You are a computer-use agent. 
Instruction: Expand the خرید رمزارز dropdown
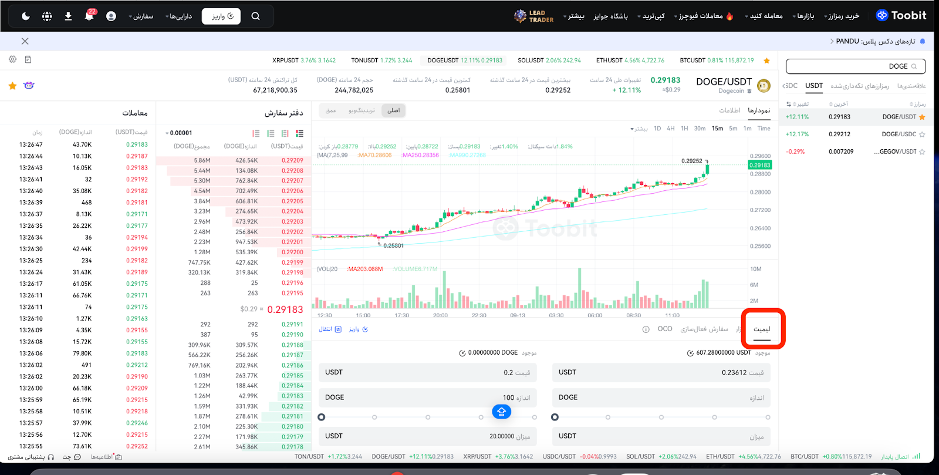pyautogui.click(x=842, y=16)
